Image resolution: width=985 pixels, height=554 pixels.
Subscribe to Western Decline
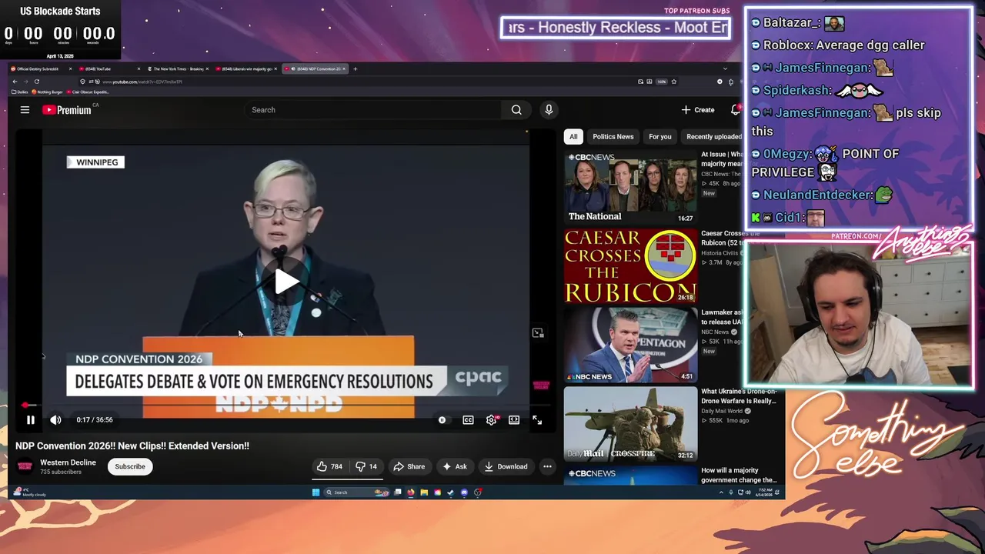(x=130, y=466)
